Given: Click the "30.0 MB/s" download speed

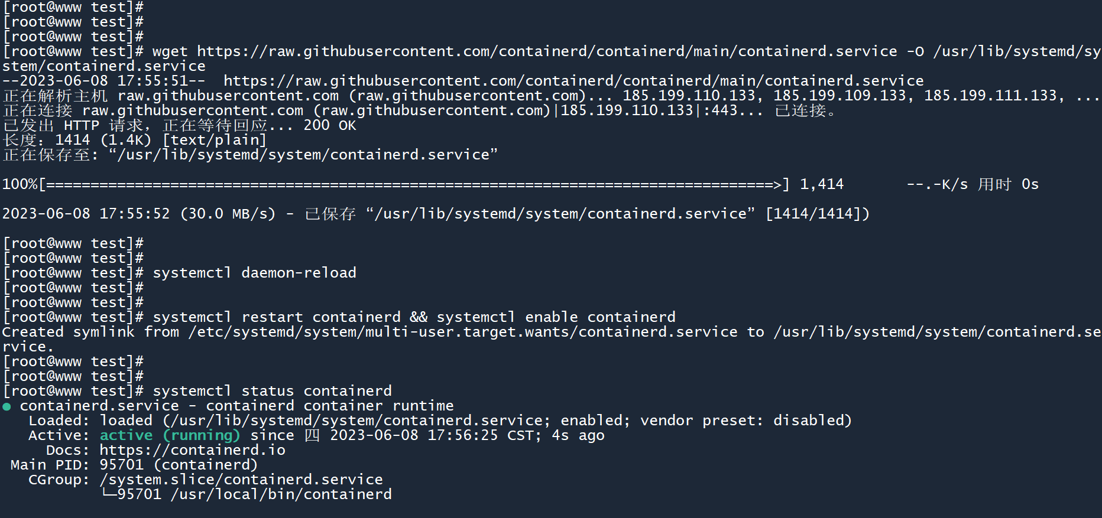Looking at the screenshot, I should (228, 214).
